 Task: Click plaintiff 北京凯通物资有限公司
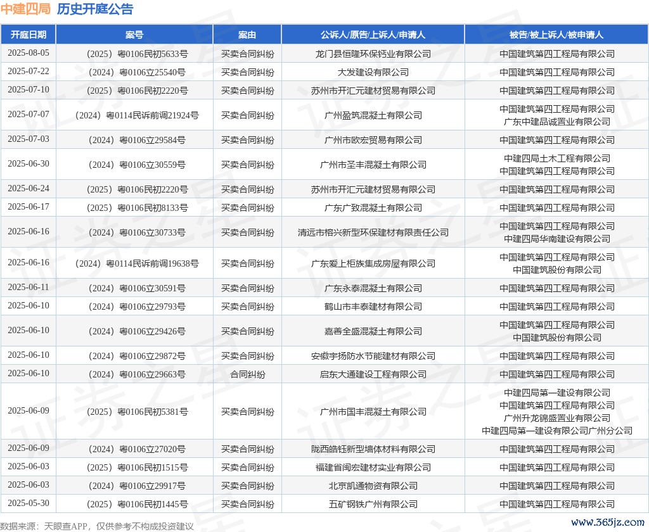click(373, 486)
